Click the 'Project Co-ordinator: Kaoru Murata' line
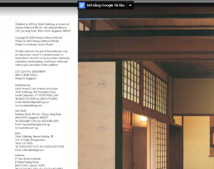 [x=34, y=44]
